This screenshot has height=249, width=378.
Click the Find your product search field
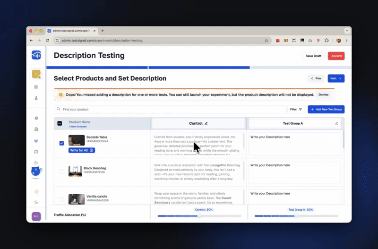click(x=170, y=110)
